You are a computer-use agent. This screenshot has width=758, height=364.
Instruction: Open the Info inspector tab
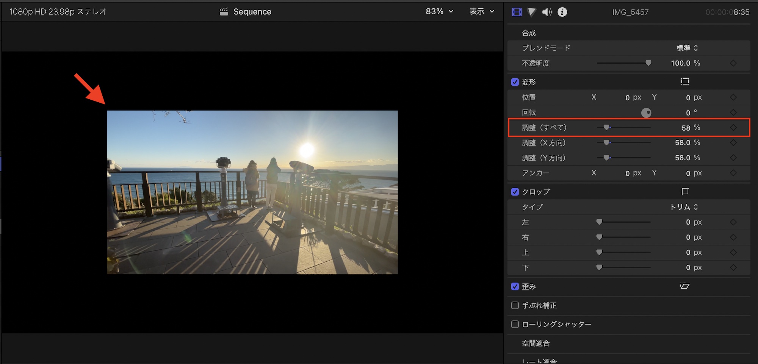[x=562, y=12]
